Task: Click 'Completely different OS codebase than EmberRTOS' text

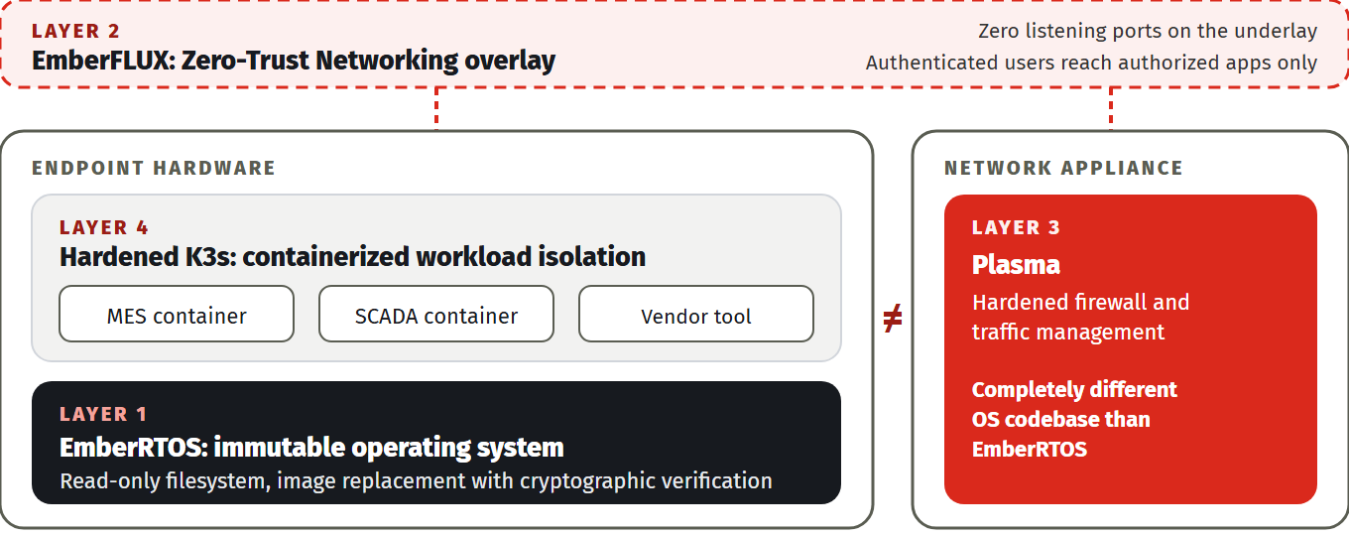Action: 1075,419
